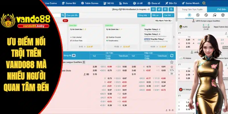228x114 pixels.
Task: Open the Quay số menu
Action: (x=154, y=3)
